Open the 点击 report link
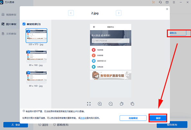The image size is (191, 130). [82, 118]
